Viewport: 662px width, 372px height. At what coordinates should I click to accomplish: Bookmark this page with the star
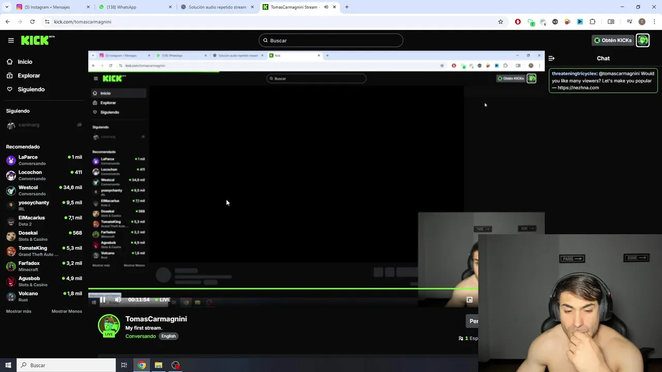[x=501, y=22]
